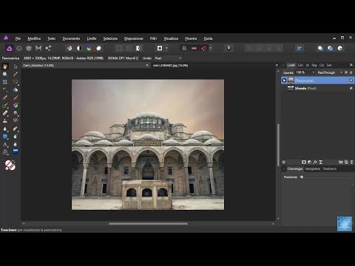The height and width of the screenshot is (266, 355).
Task: Switch to the Can (Canali) panel tab
Action: click(x=300, y=65)
